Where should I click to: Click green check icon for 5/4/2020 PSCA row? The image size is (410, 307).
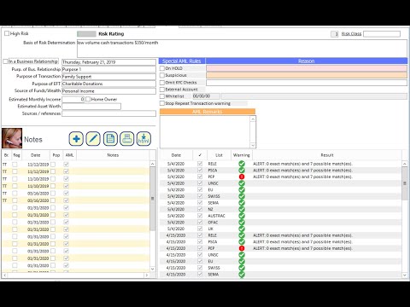point(242,171)
